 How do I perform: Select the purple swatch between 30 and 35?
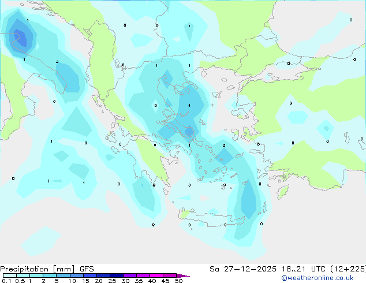130,275
